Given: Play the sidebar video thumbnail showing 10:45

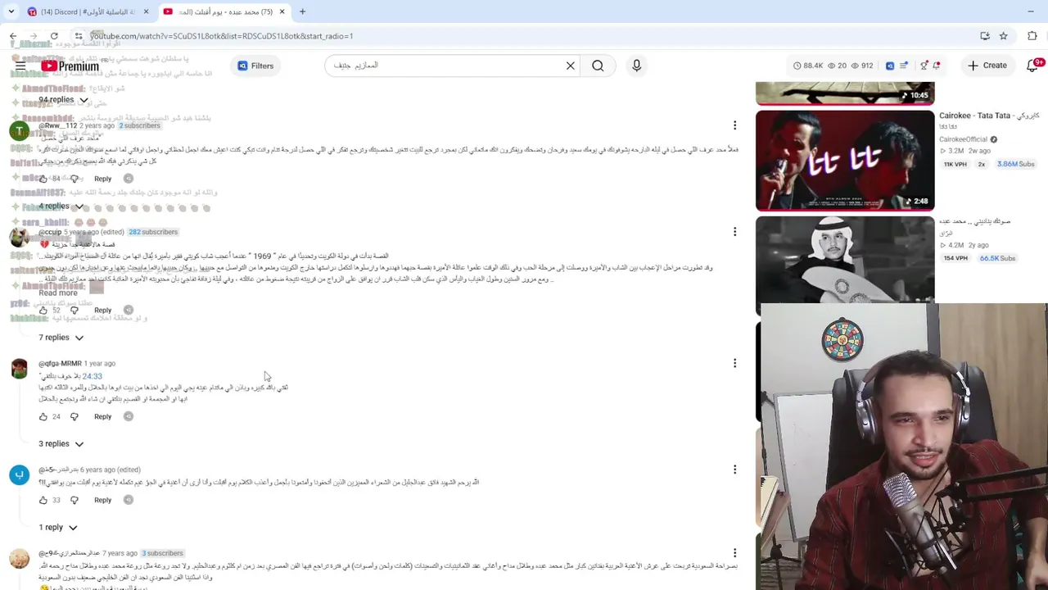Looking at the screenshot, I should click(845, 93).
